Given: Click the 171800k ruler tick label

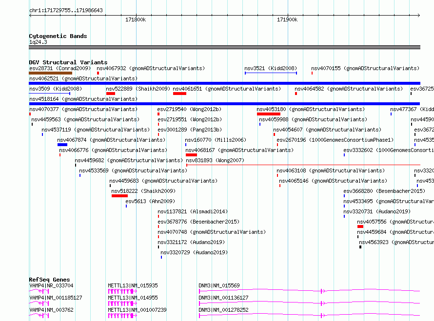Looking at the screenshot, I should pos(136,19).
